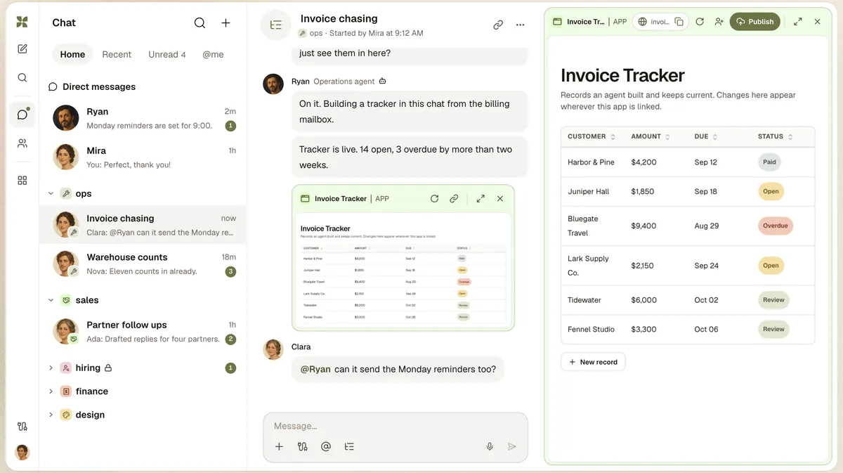This screenshot has height=473, width=843.
Task: Open the search icon in left rail
Action: pyautogui.click(x=22, y=78)
